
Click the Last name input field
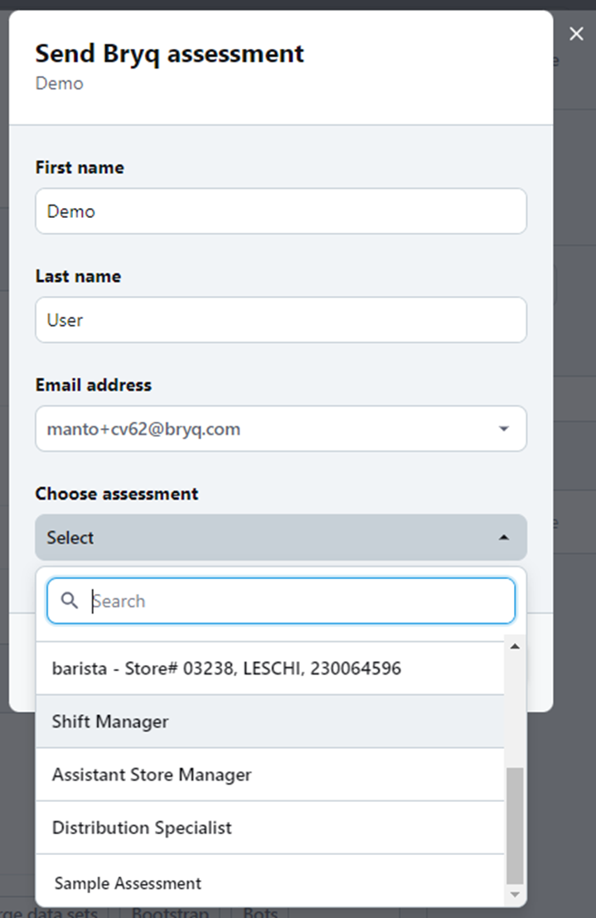point(280,320)
